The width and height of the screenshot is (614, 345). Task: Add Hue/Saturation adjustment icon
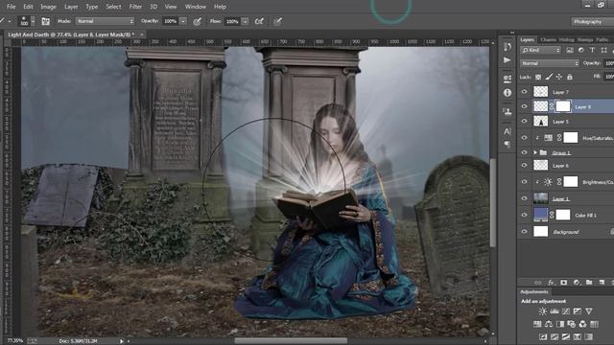click(537, 324)
